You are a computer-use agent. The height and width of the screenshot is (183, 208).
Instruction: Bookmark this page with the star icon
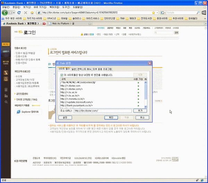pos(154,12)
